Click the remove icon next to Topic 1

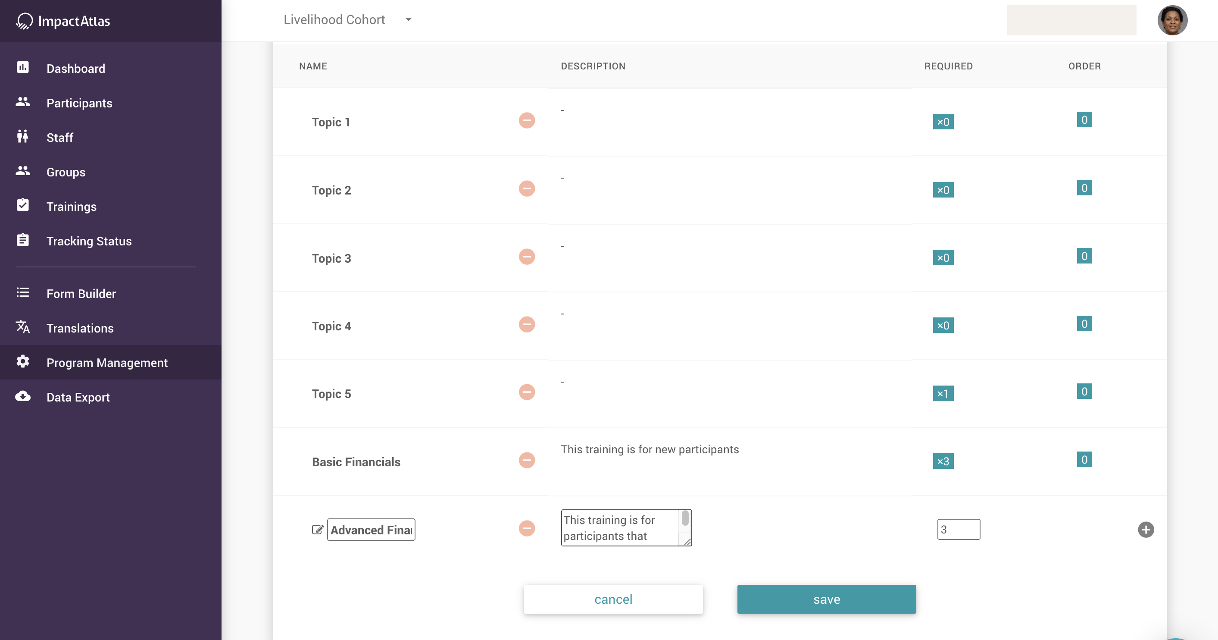526,121
